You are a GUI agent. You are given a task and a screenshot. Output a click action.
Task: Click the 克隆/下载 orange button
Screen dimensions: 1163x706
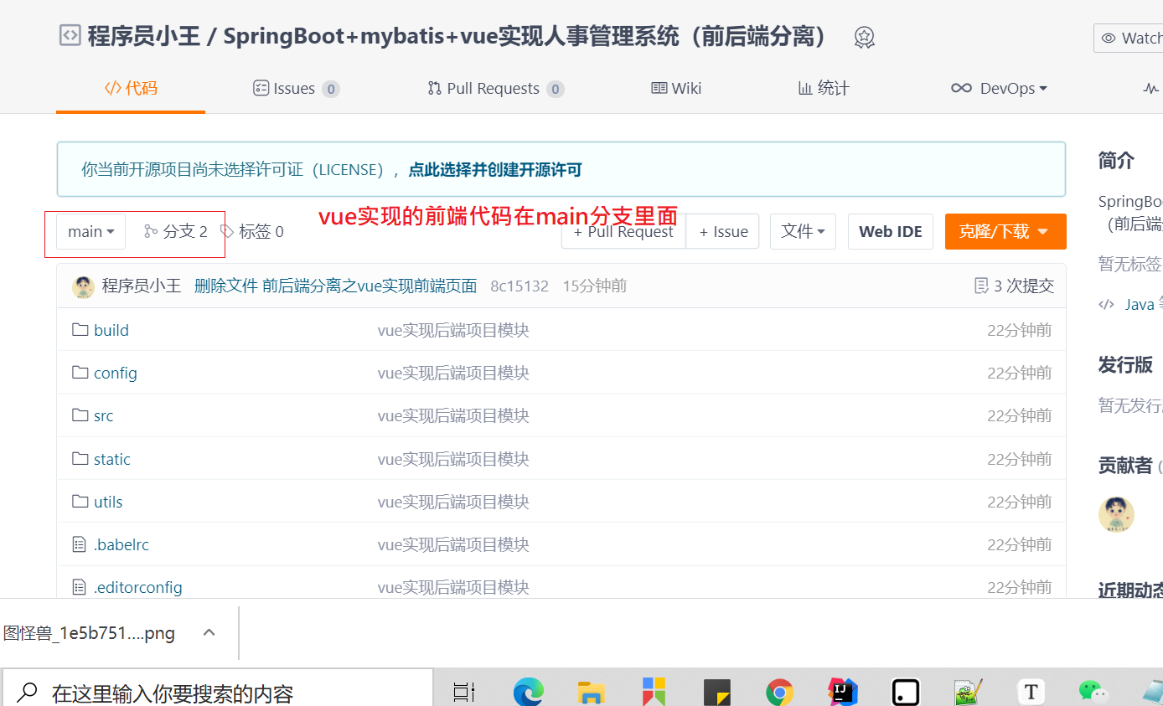click(x=1005, y=232)
